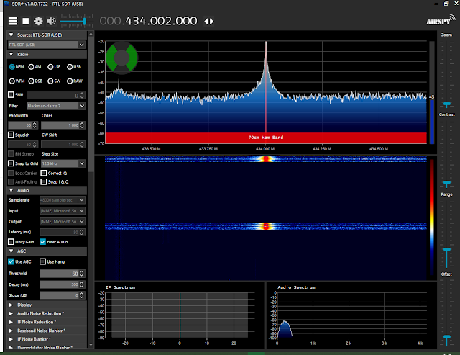Mute audio with the speaker icon
This screenshot has height=355, width=460.
click(51, 21)
